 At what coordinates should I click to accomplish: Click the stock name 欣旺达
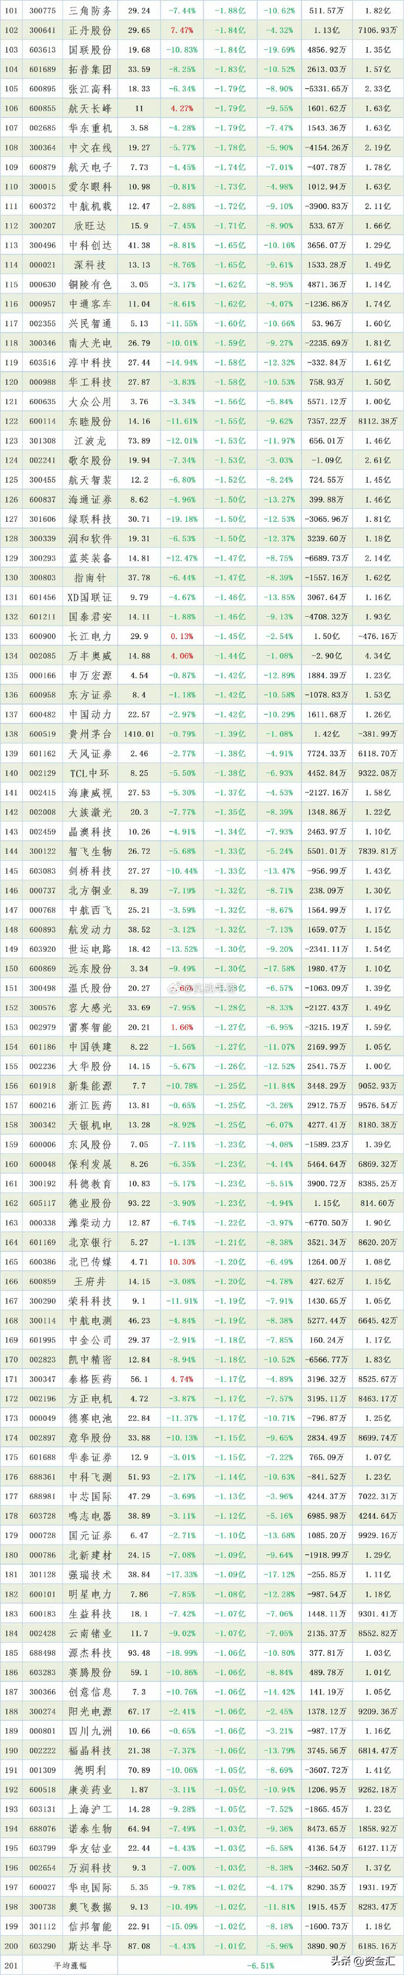point(90,225)
